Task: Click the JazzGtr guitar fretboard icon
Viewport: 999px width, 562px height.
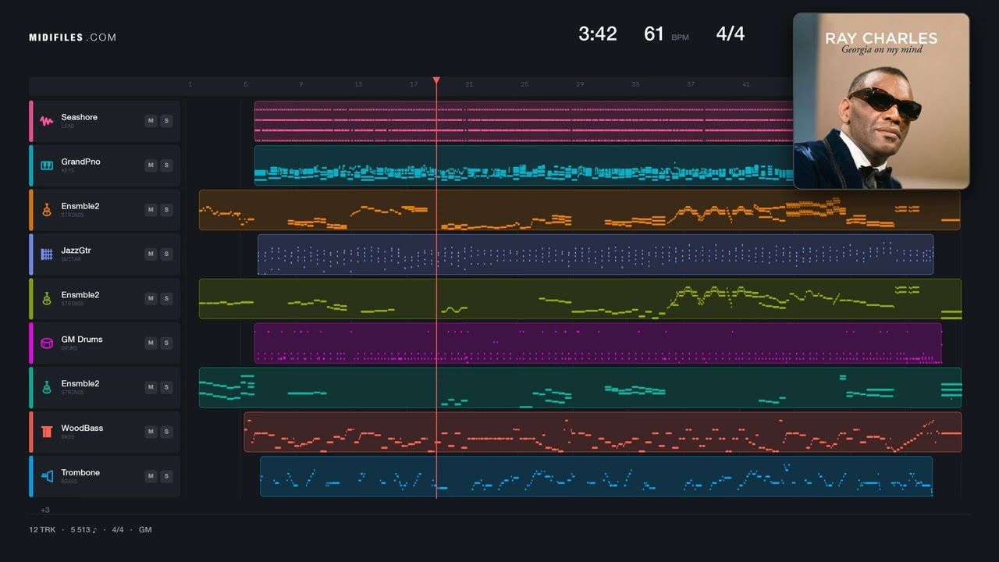Action: (x=47, y=254)
